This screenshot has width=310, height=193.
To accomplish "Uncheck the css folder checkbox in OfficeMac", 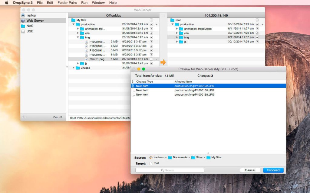I will click(x=151, y=33).
